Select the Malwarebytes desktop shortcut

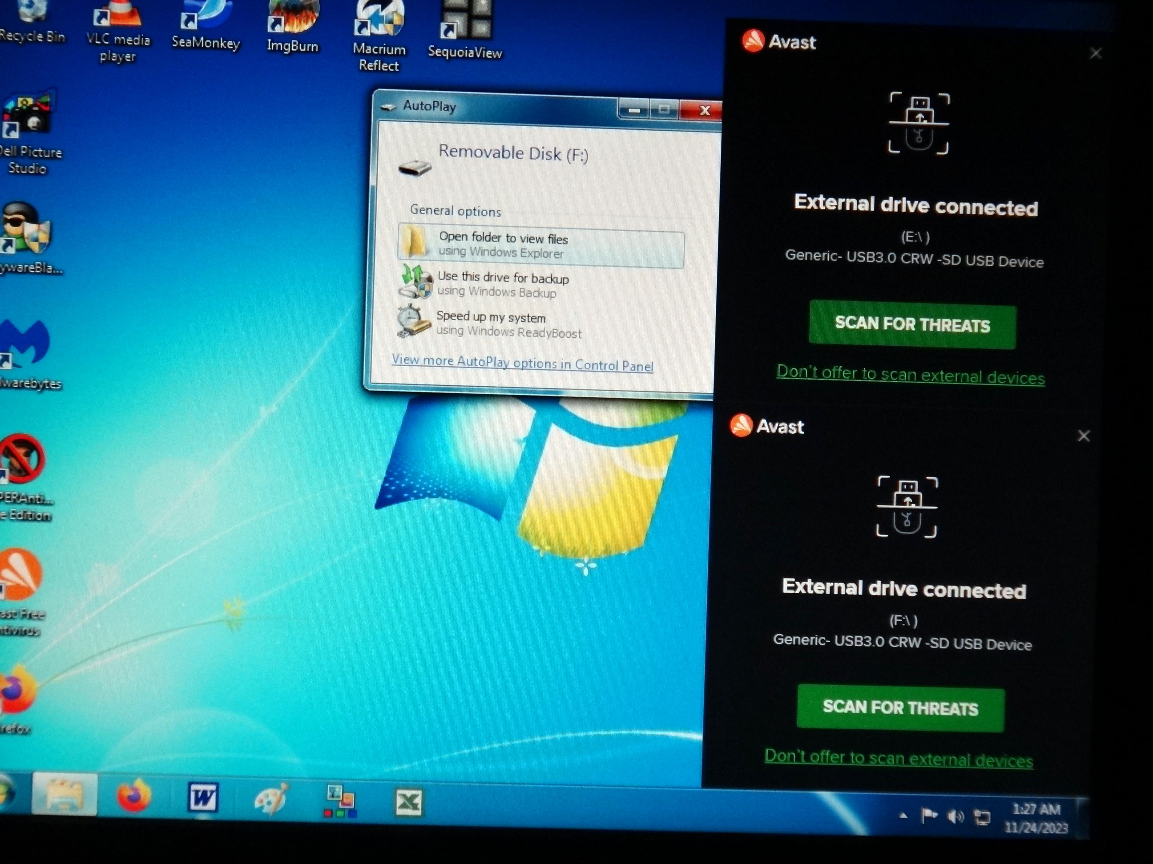tap(28, 354)
